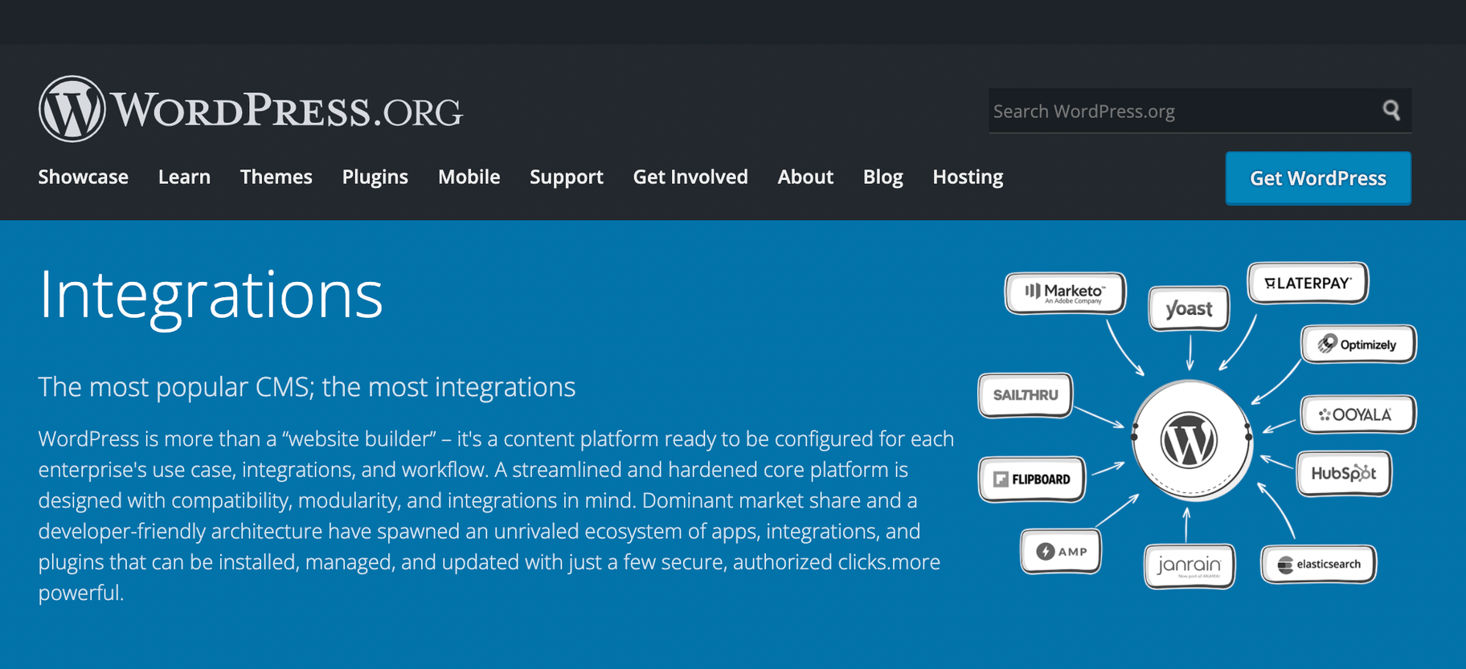Click the Janrain logo badge
Image resolution: width=1466 pixels, height=669 pixels.
pos(1190,566)
